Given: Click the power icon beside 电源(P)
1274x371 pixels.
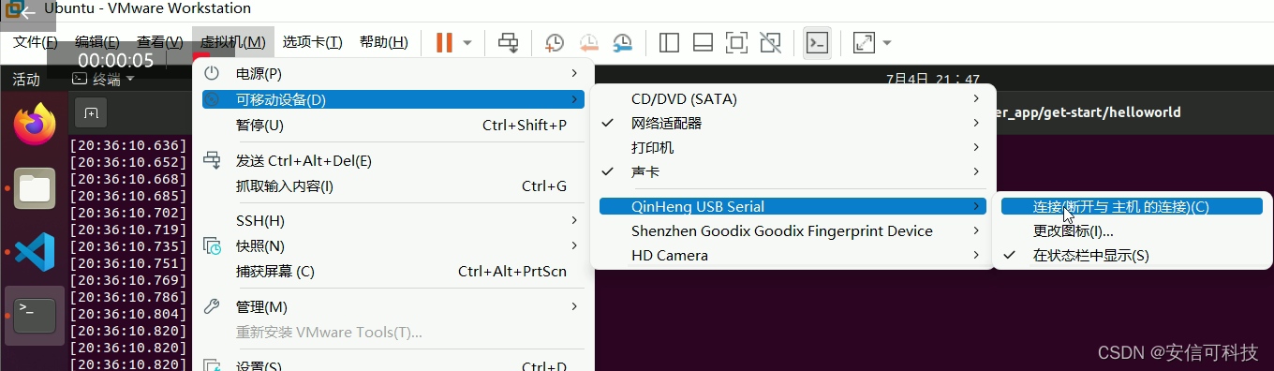Looking at the screenshot, I should [x=213, y=73].
